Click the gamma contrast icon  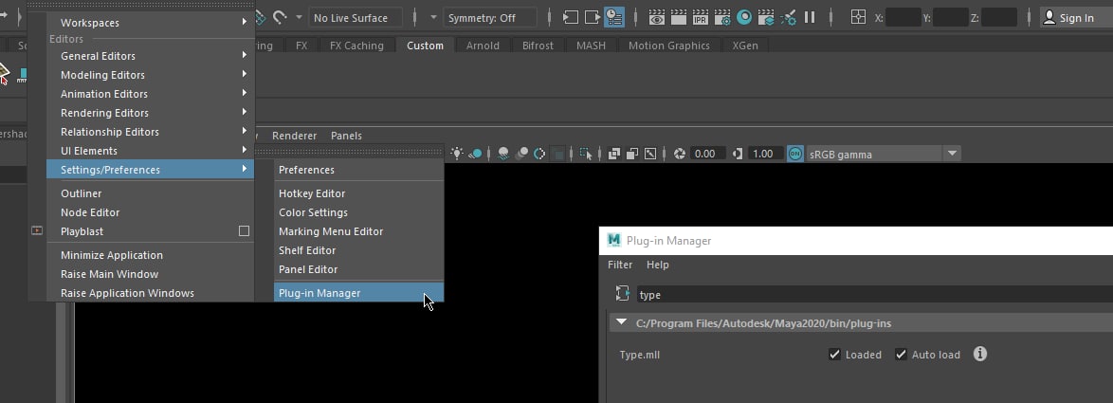click(x=738, y=154)
